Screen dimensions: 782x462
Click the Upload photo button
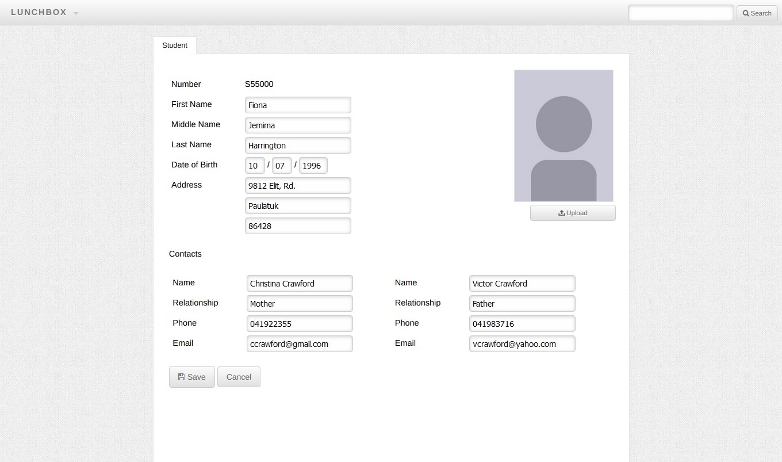pyautogui.click(x=572, y=213)
